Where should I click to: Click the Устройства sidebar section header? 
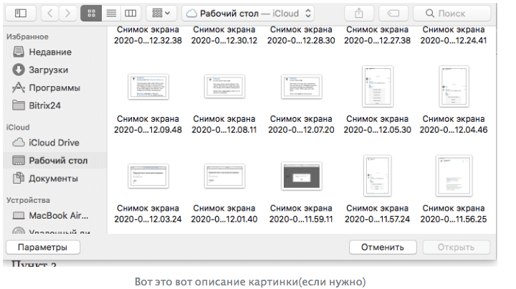[28, 200]
